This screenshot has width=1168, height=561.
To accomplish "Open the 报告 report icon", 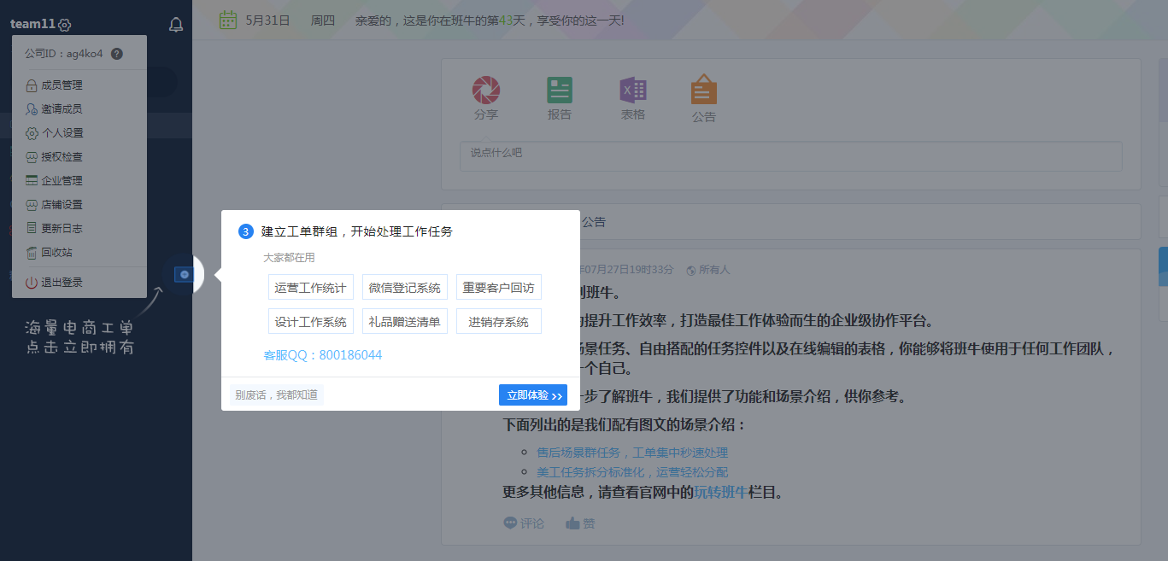I will 560,91.
